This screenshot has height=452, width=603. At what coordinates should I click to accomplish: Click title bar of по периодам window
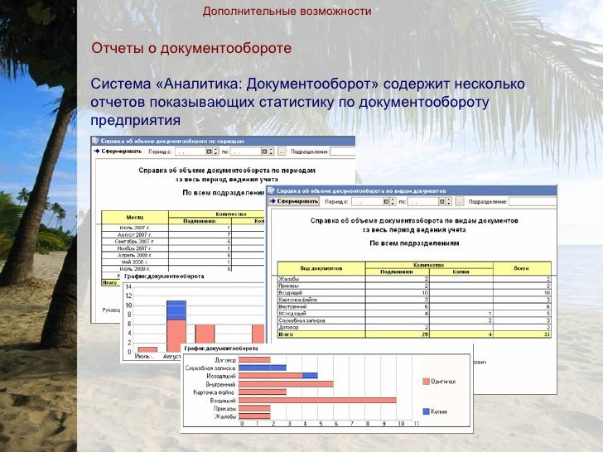coord(223,141)
